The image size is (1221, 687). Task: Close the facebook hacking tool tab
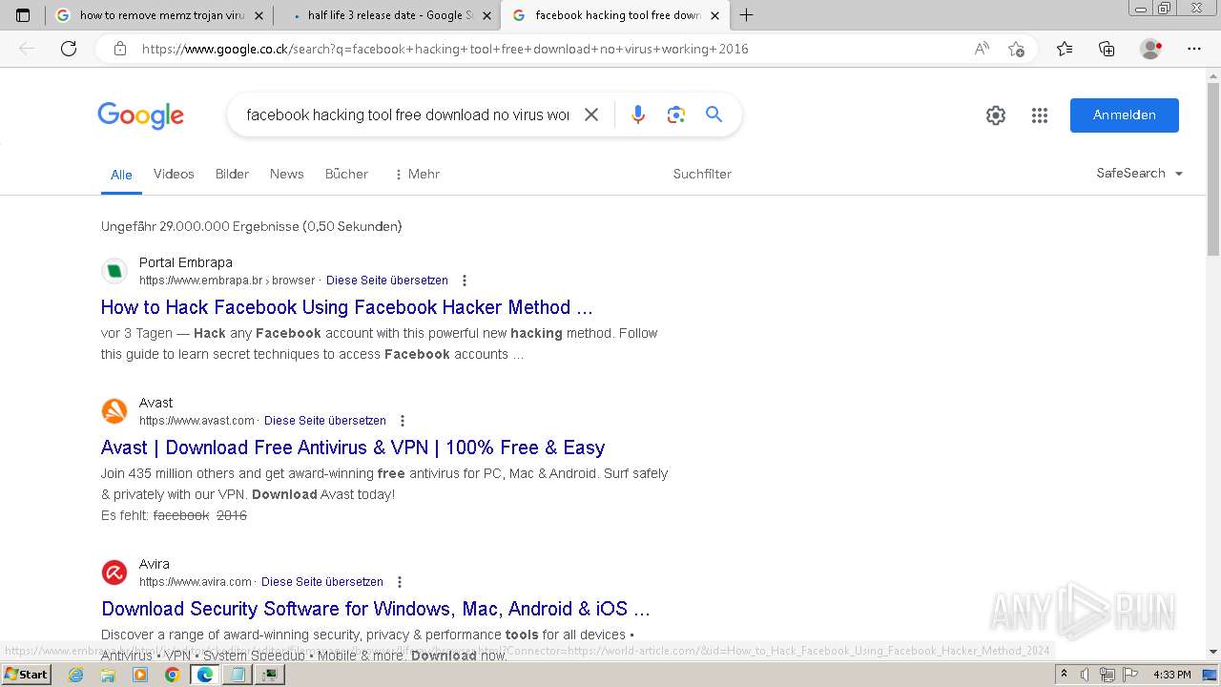tap(714, 15)
